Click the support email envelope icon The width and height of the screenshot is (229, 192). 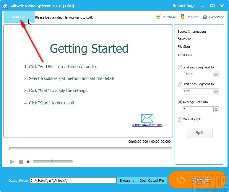pos(147,118)
